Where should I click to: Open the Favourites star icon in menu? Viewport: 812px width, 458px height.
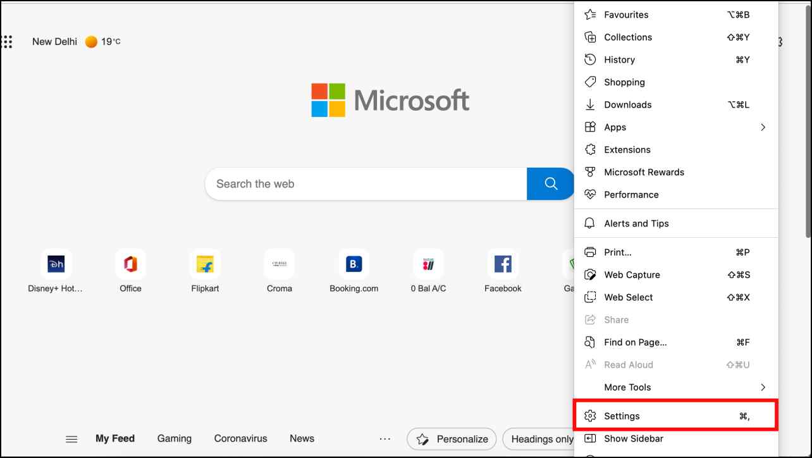(x=590, y=15)
